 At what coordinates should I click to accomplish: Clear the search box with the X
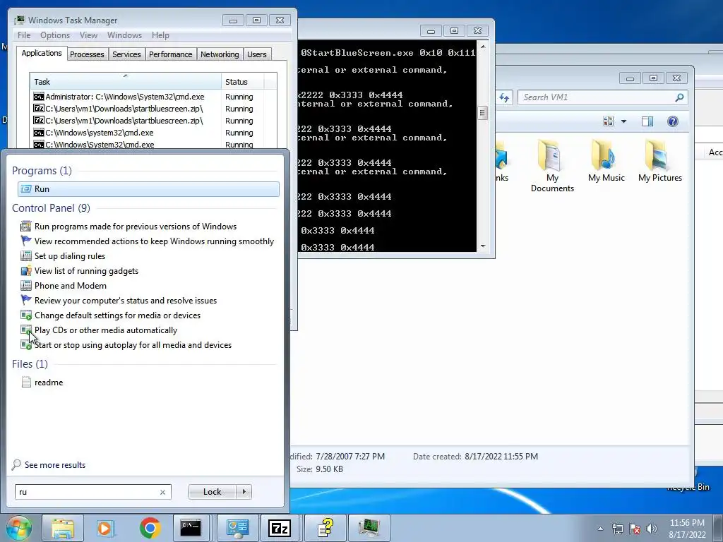[162, 492]
